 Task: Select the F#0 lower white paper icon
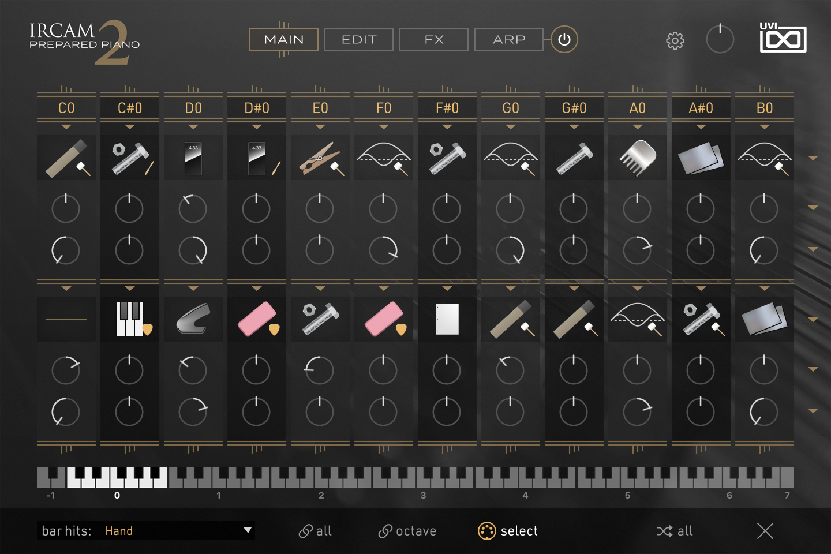click(x=447, y=319)
